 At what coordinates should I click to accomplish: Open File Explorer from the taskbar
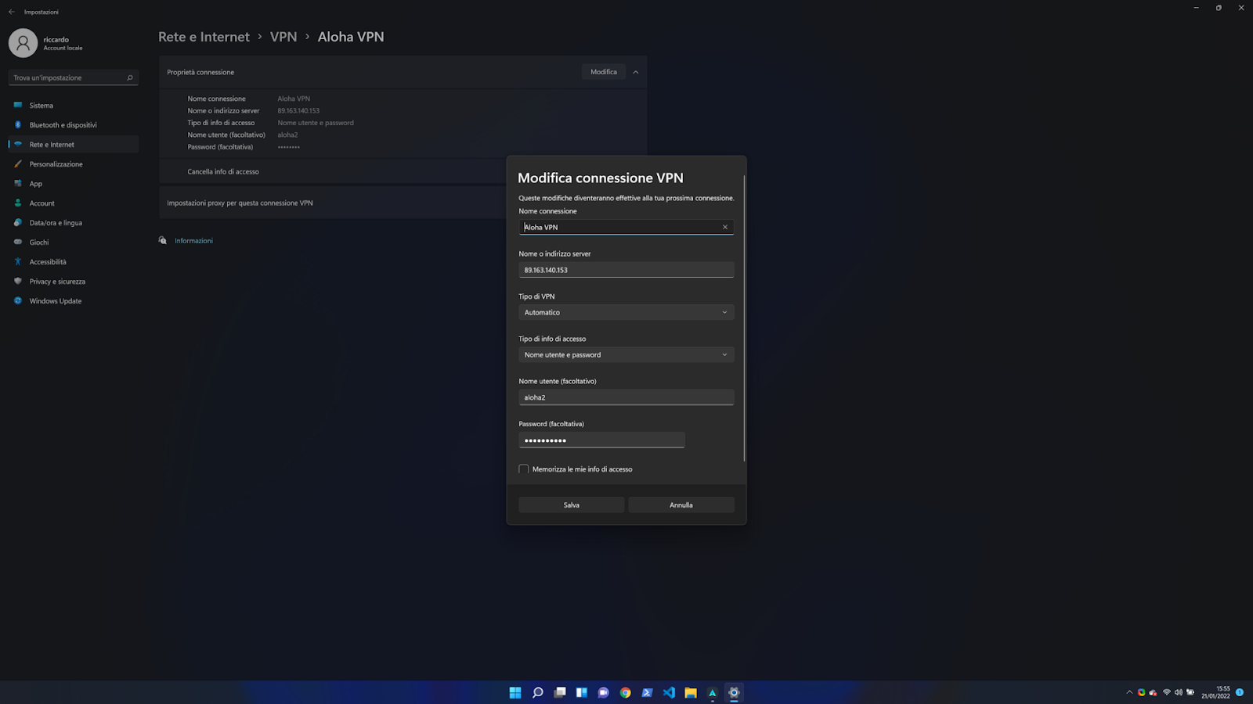pyautogui.click(x=691, y=692)
